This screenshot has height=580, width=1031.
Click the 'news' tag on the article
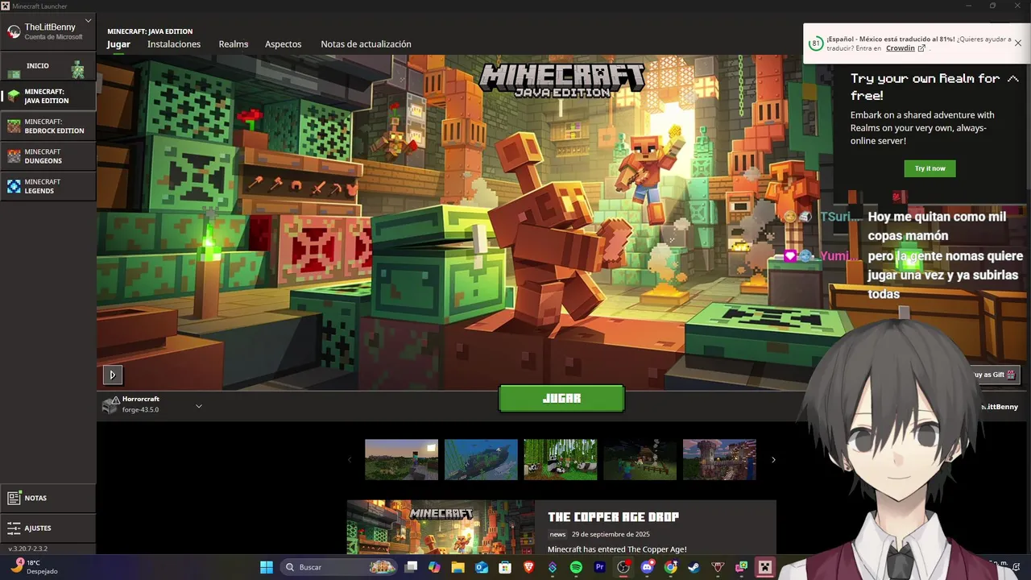click(x=558, y=534)
